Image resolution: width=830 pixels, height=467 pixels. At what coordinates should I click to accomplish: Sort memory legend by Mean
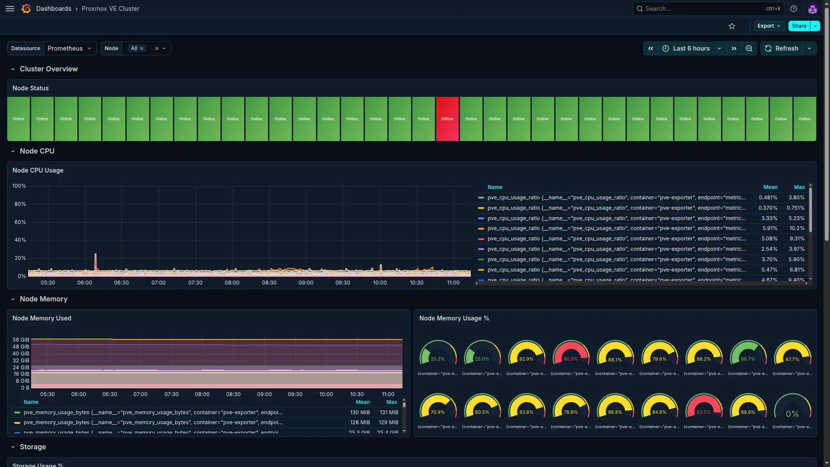[363, 402]
